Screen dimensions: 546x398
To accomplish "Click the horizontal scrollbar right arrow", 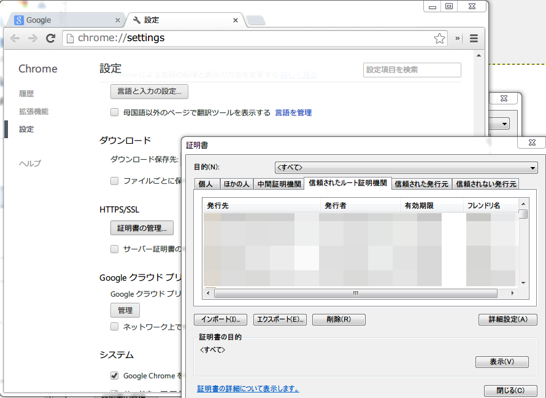I will tap(513, 294).
